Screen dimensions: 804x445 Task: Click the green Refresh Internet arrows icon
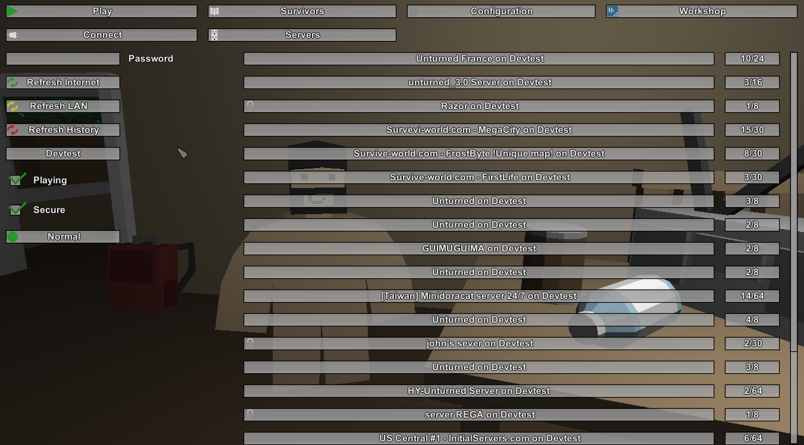12,82
